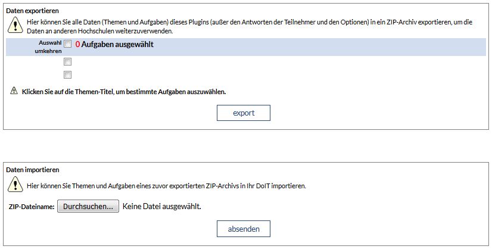Select the "Daten importieren" heading
The image size is (492, 249).
(x=33, y=170)
